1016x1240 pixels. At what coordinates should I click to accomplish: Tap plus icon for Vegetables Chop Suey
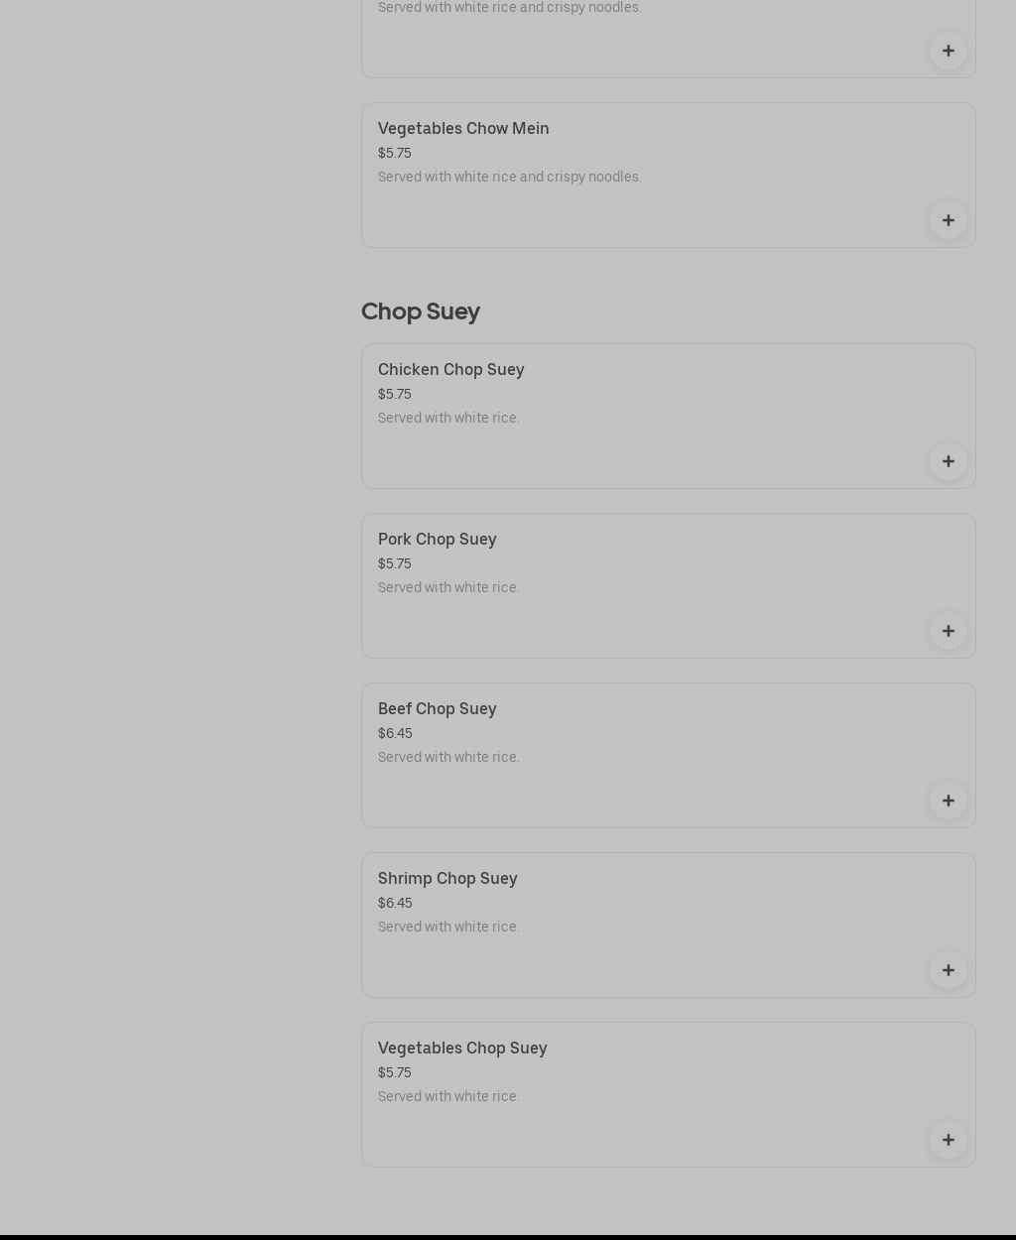coord(948,1140)
